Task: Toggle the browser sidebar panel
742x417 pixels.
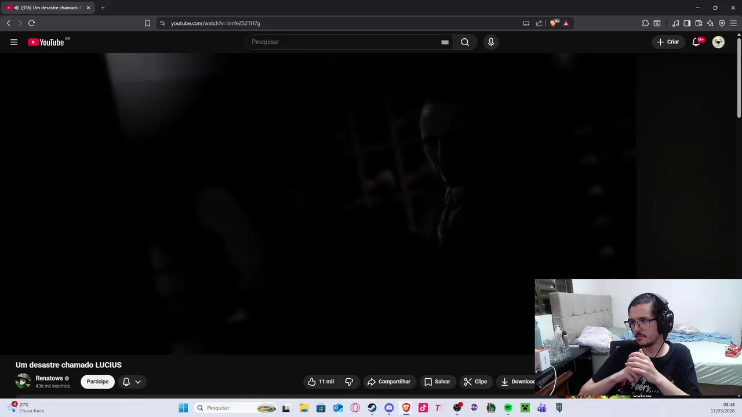Action: [x=687, y=23]
